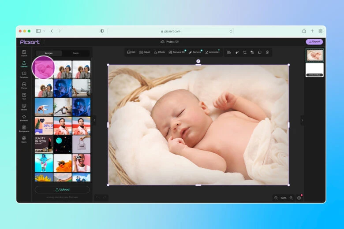This screenshot has height=229, width=344.
Task: Click the Edit tool in top toolbar
Action: click(131, 52)
